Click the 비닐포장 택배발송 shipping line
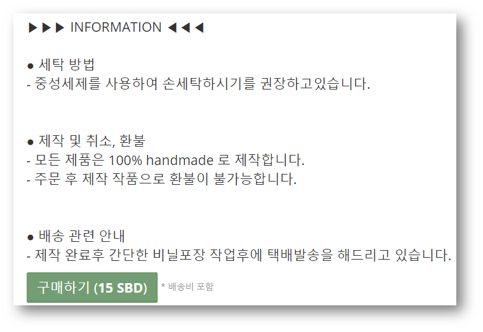 point(239,255)
